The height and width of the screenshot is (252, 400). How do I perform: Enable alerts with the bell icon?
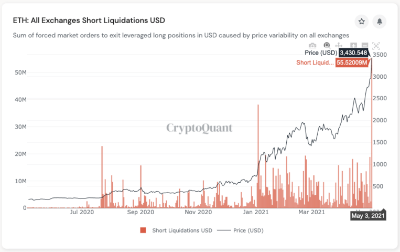click(380, 22)
